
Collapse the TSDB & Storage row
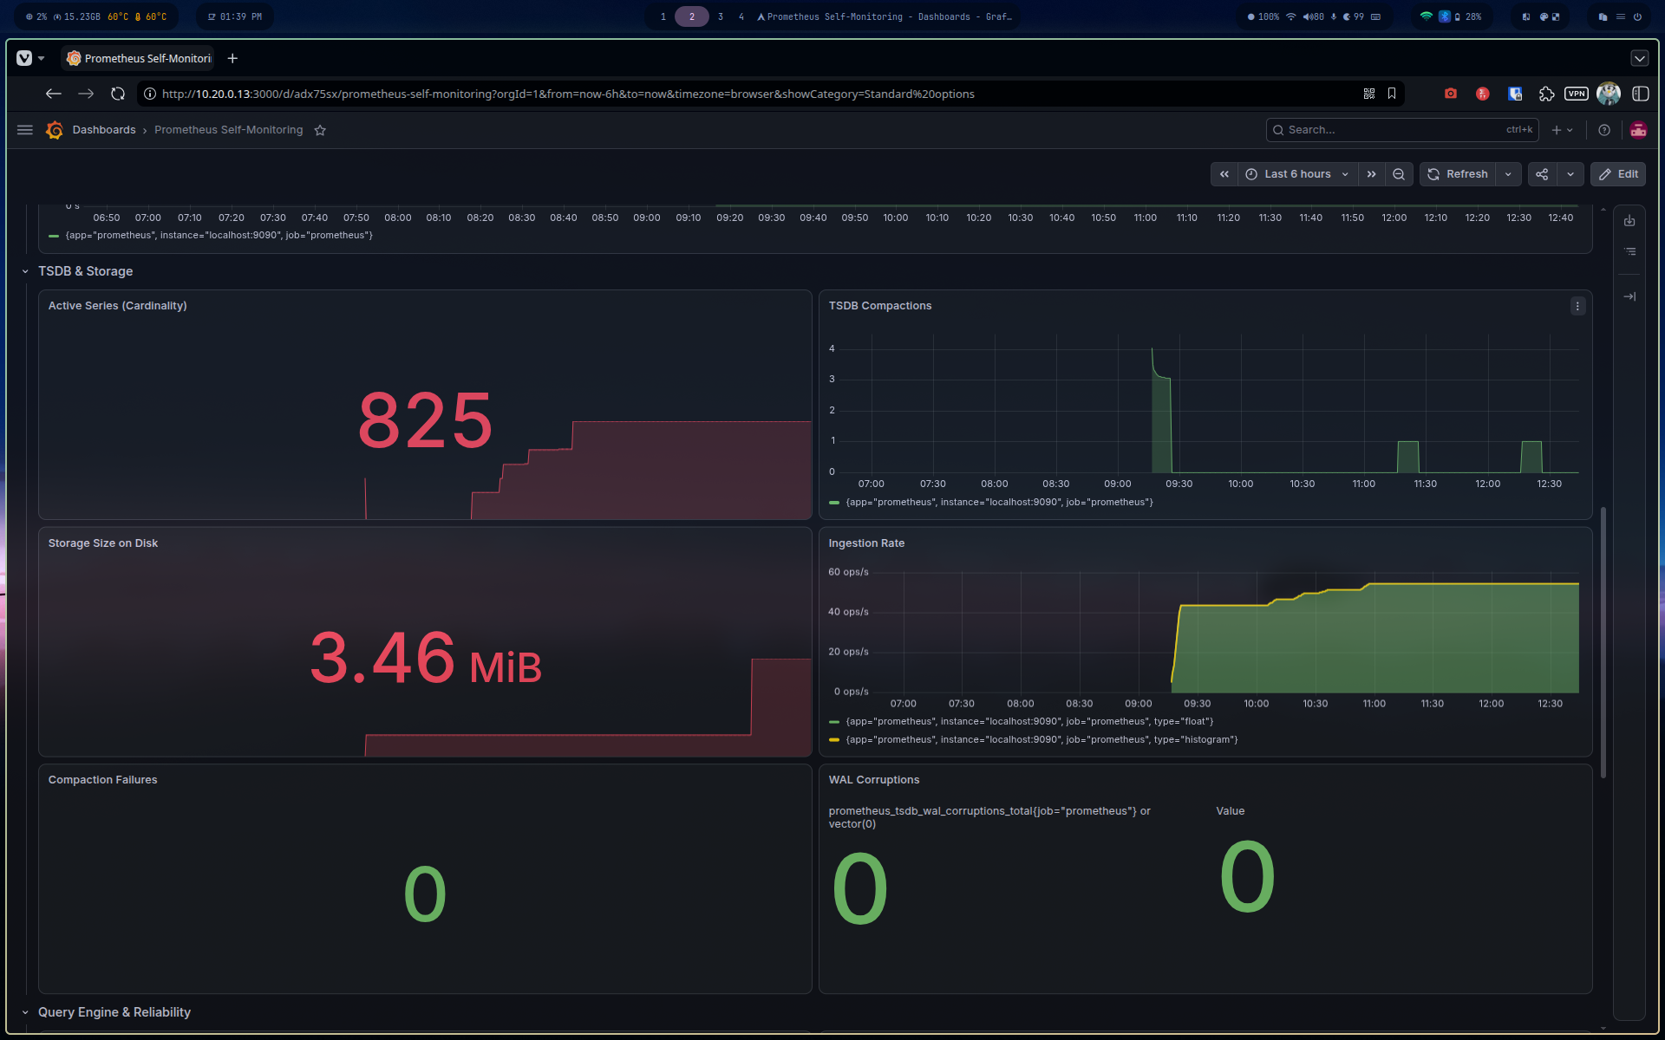(85, 271)
